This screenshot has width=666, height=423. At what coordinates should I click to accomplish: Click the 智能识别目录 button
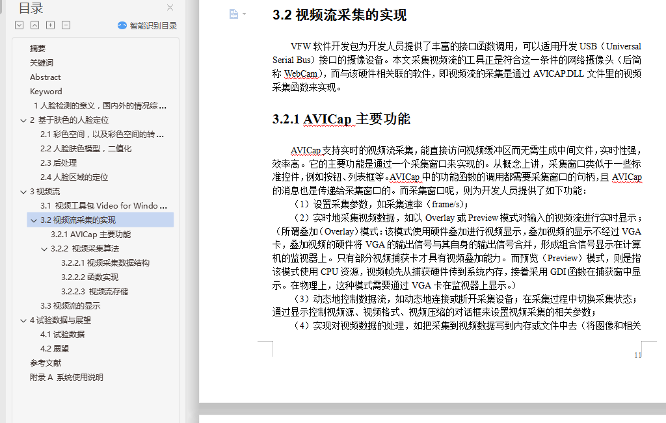[x=148, y=25]
